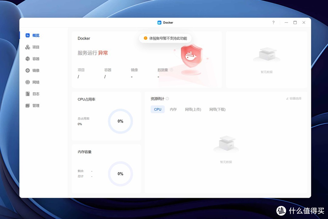Click the info icon beside 资源统计

pos(167,99)
